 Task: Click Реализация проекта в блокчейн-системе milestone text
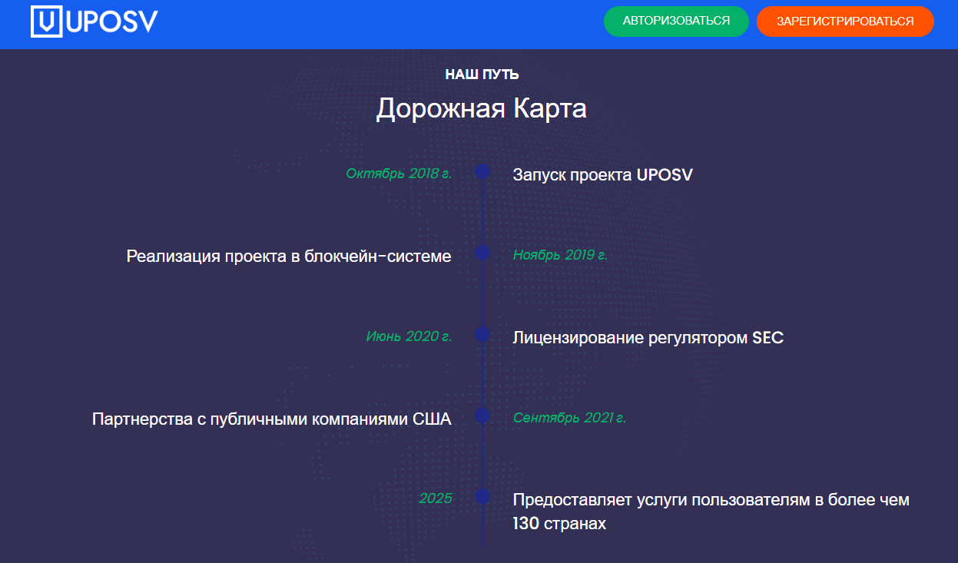click(x=289, y=256)
